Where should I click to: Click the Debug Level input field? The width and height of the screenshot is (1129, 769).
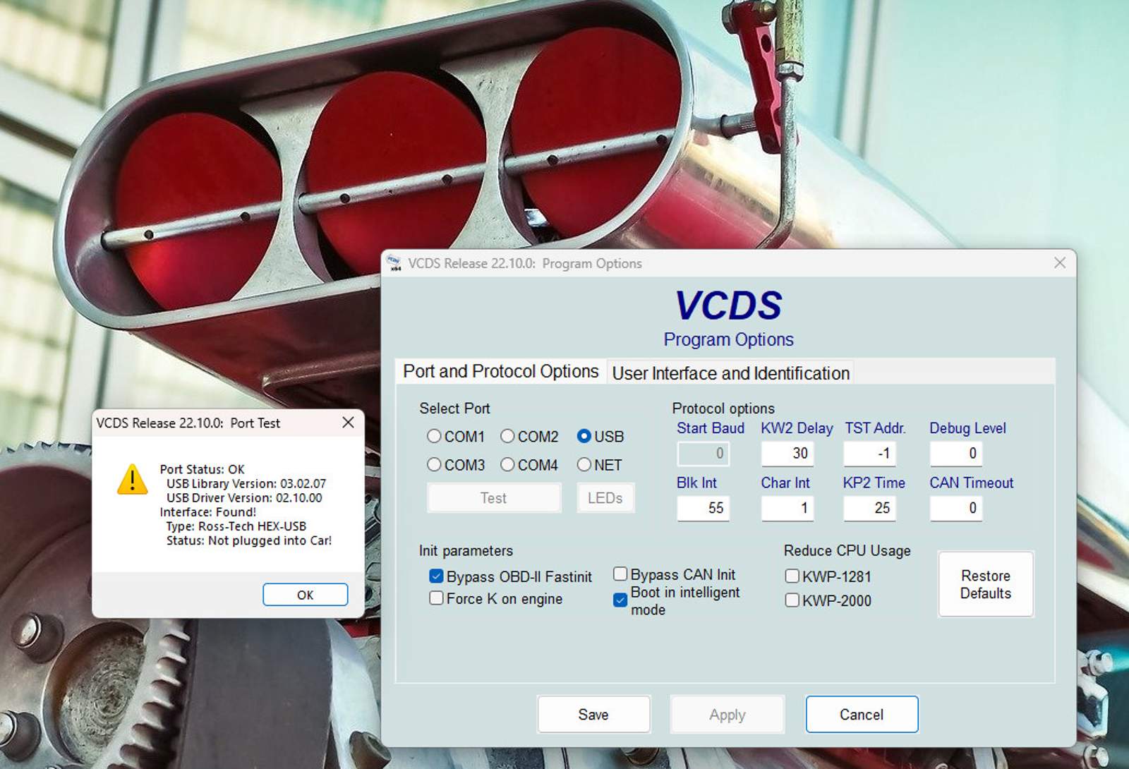(x=956, y=453)
